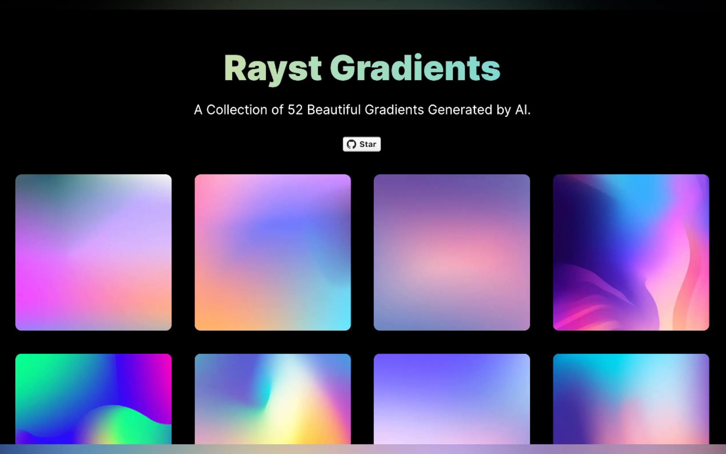The image size is (726, 454).
Task: Click the word Beautiful in the subtitle
Action: (x=334, y=110)
